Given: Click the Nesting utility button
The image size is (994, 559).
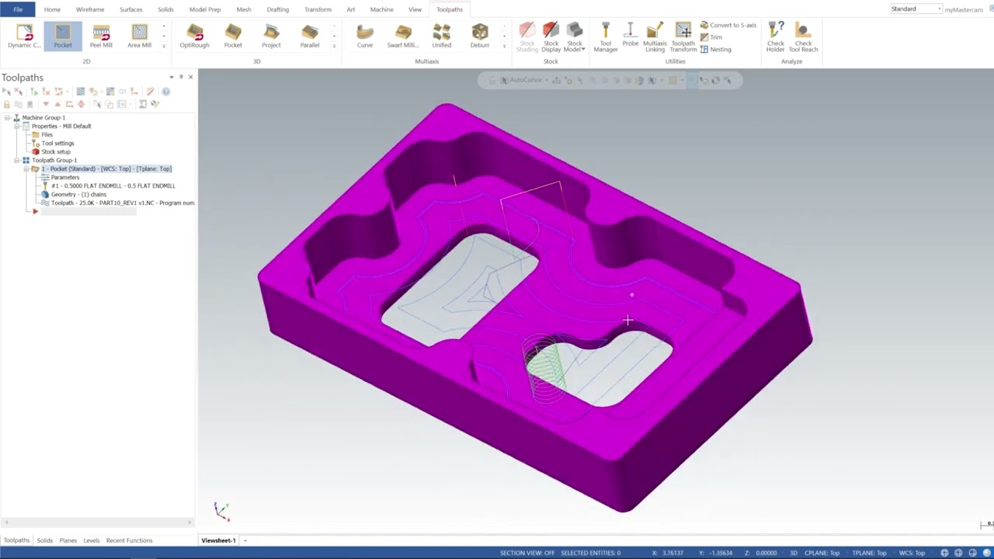Looking at the screenshot, I should tap(715, 49).
